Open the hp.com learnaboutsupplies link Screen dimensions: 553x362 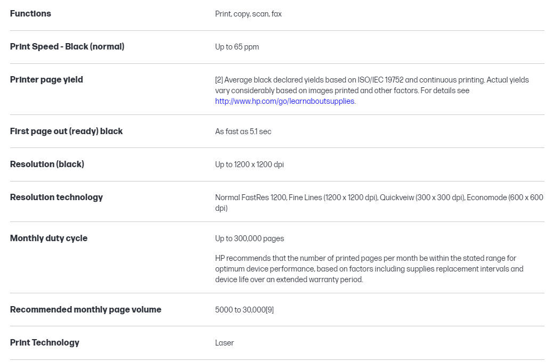point(284,101)
